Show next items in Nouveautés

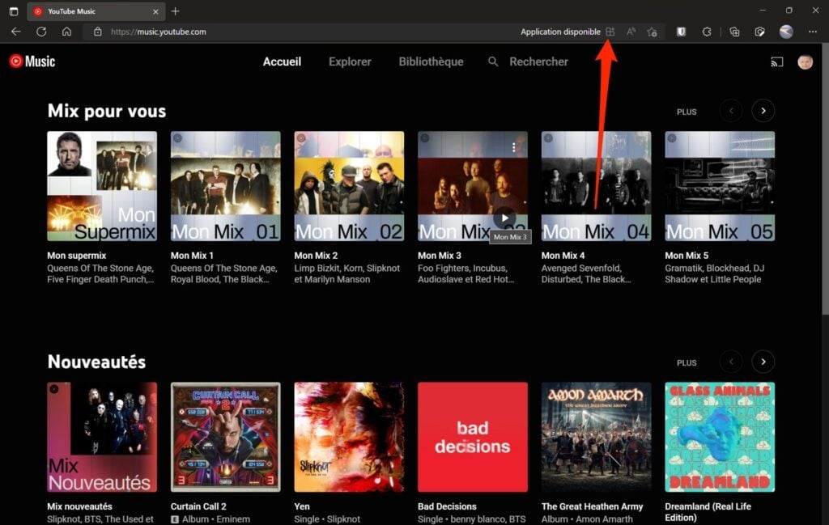pyautogui.click(x=763, y=362)
